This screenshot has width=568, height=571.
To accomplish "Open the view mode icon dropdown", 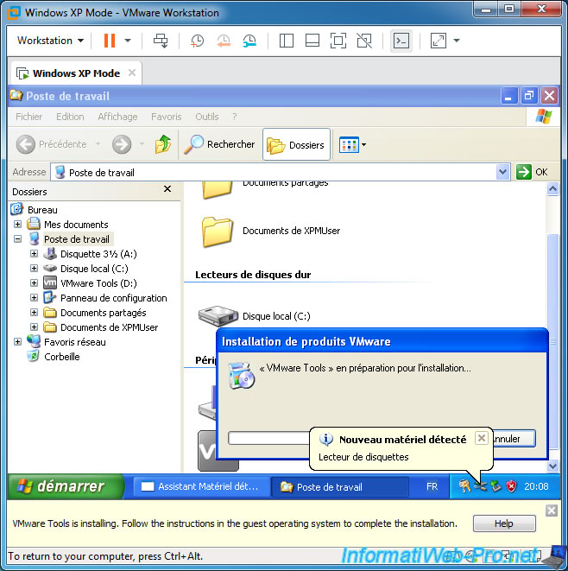I will tap(352, 144).
